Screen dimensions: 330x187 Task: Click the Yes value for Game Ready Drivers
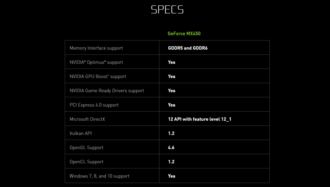pos(172,91)
